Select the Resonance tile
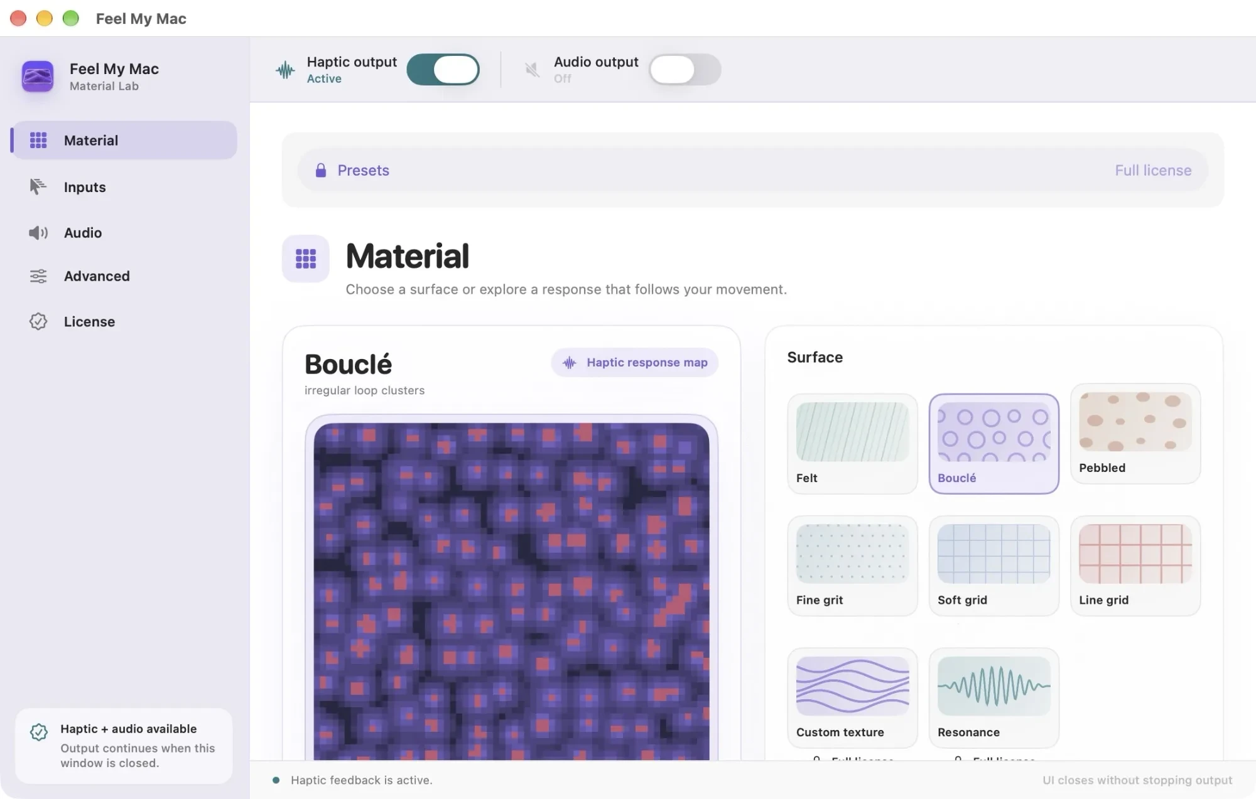 tap(993, 698)
